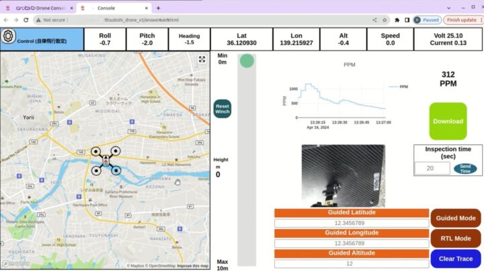
Task: Focus the Inspection time input field
Action: tap(432, 168)
